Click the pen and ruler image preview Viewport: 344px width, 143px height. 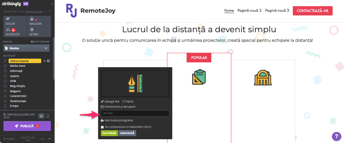pyautogui.click(x=135, y=83)
